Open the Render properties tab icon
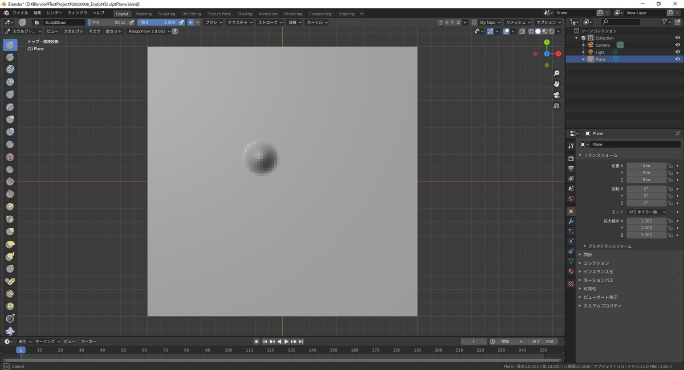 click(x=571, y=158)
